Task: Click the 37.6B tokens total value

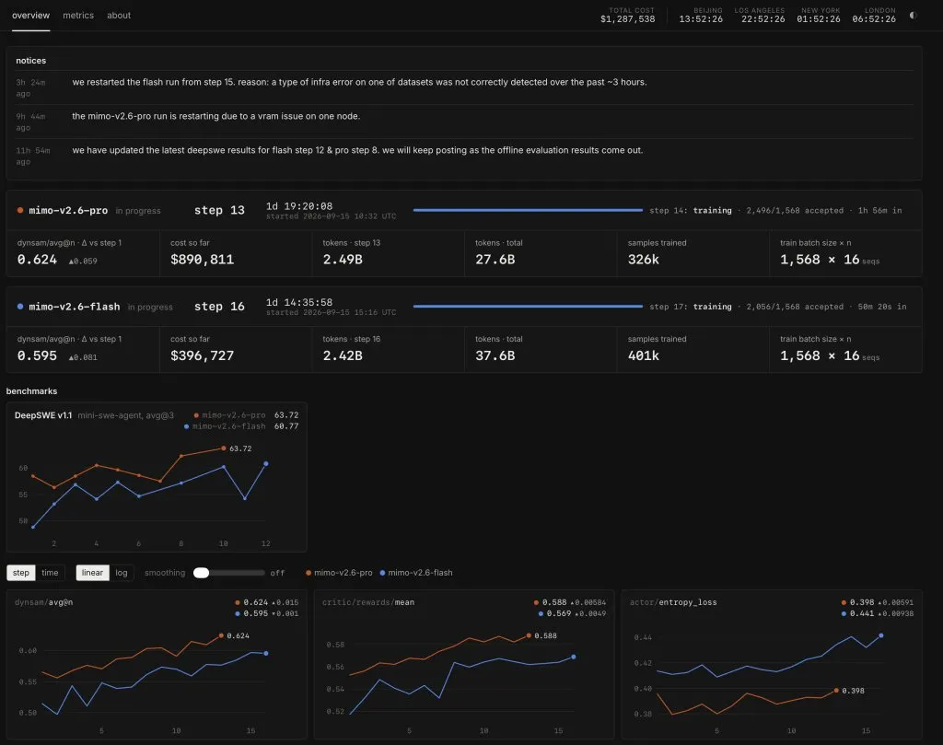Action: click(x=495, y=356)
